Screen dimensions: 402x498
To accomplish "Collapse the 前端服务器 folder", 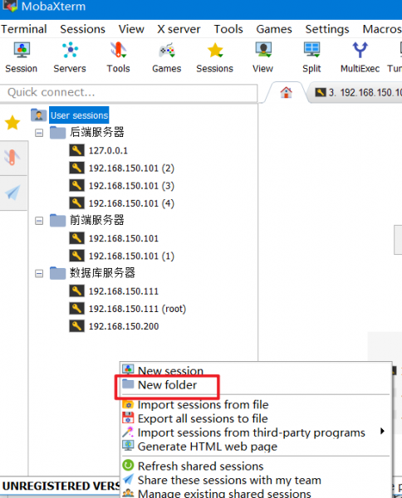I will pyautogui.click(x=39, y=221).
